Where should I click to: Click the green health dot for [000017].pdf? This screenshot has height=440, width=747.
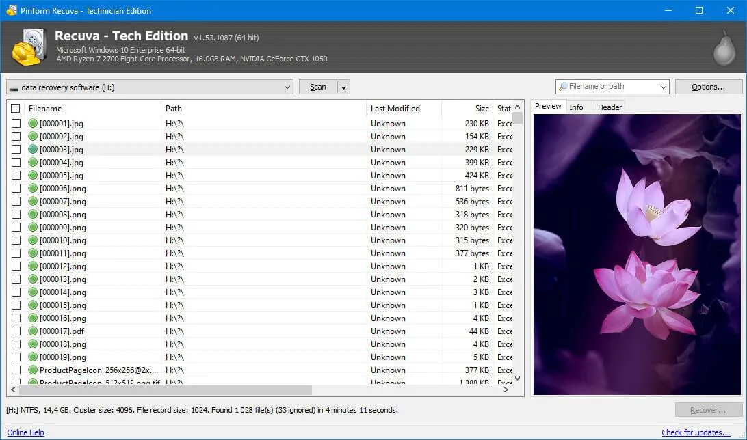click(33, 331)
